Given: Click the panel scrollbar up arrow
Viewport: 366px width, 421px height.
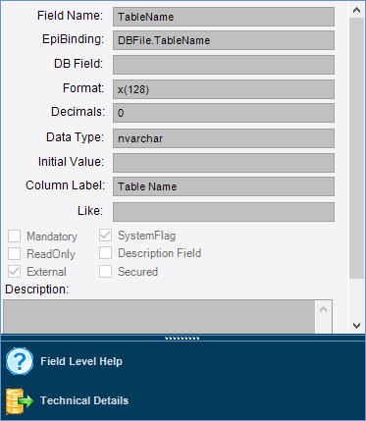Looking at the screenshot, I should 356,10.
